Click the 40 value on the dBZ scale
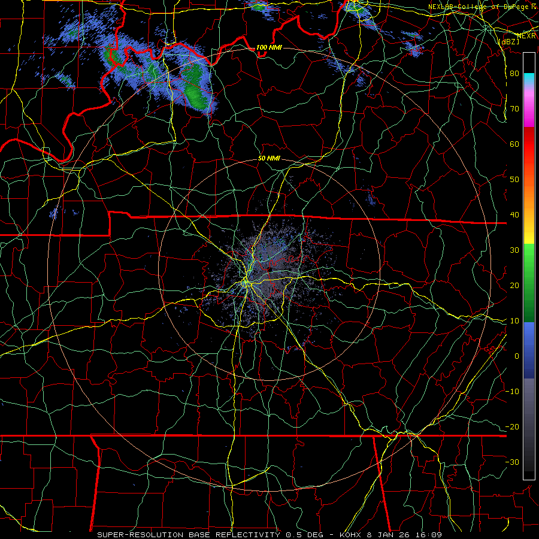Screen dimensions: 539x539 [x=514, y=215]
